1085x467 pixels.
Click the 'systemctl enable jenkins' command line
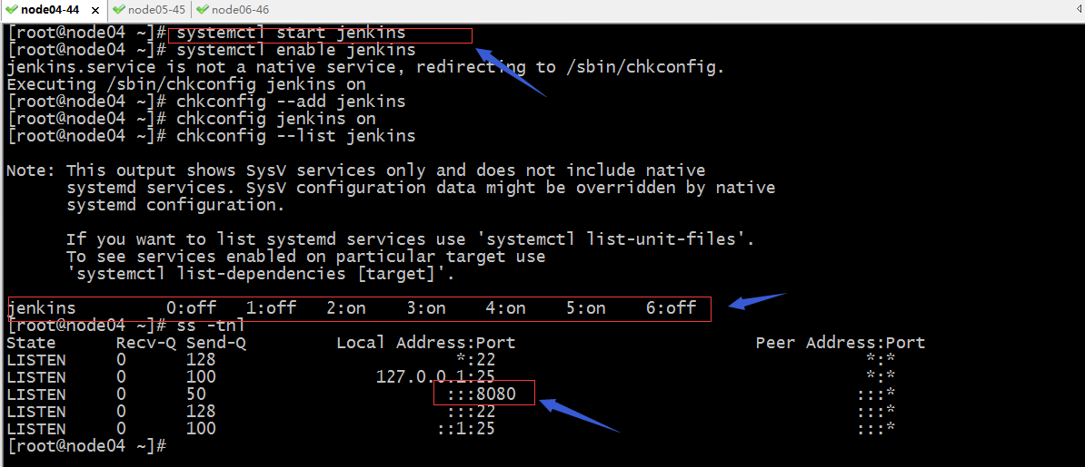coord(295,50)
